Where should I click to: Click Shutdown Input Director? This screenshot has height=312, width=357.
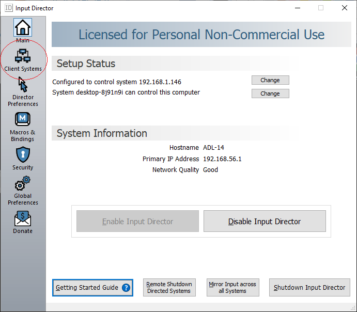coord(309,288)
